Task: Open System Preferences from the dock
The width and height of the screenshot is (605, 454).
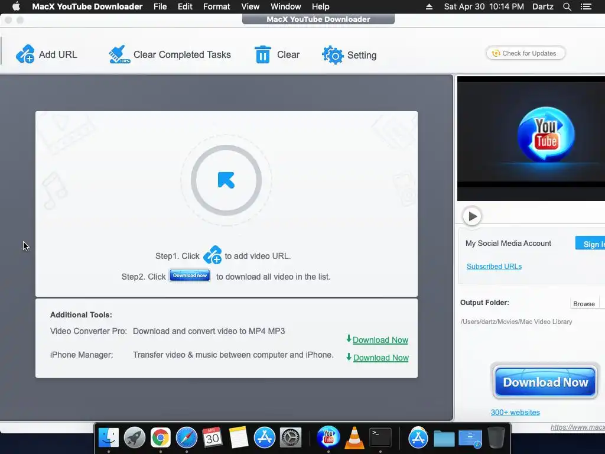Action: pyautogui.click(x=290, y=437)
